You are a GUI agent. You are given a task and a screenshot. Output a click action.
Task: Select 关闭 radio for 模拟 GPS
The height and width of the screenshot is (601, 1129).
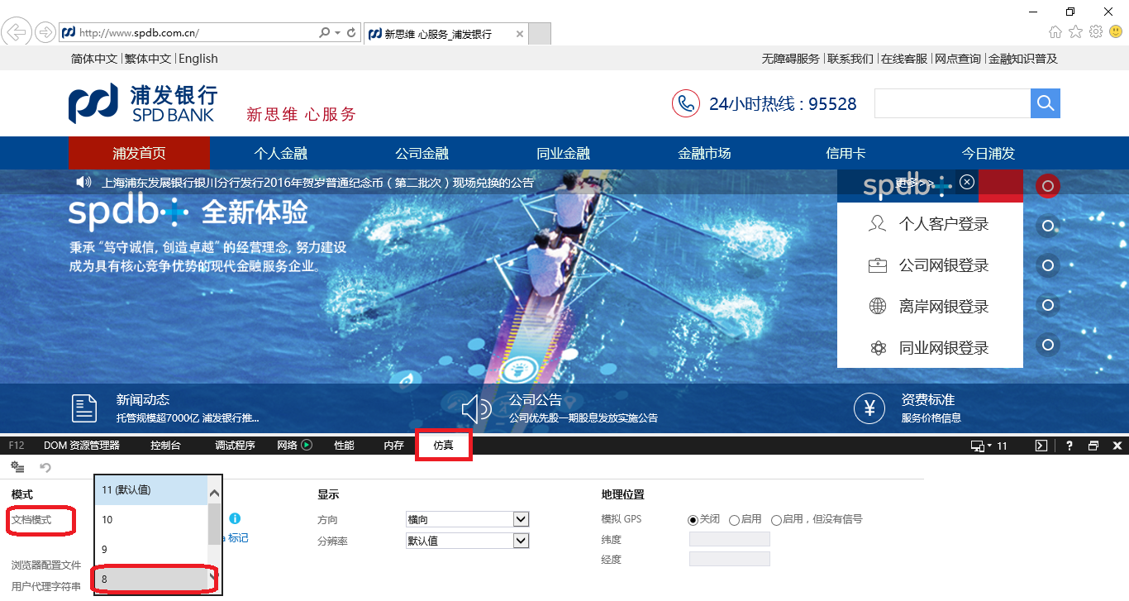tap(693, 520)
